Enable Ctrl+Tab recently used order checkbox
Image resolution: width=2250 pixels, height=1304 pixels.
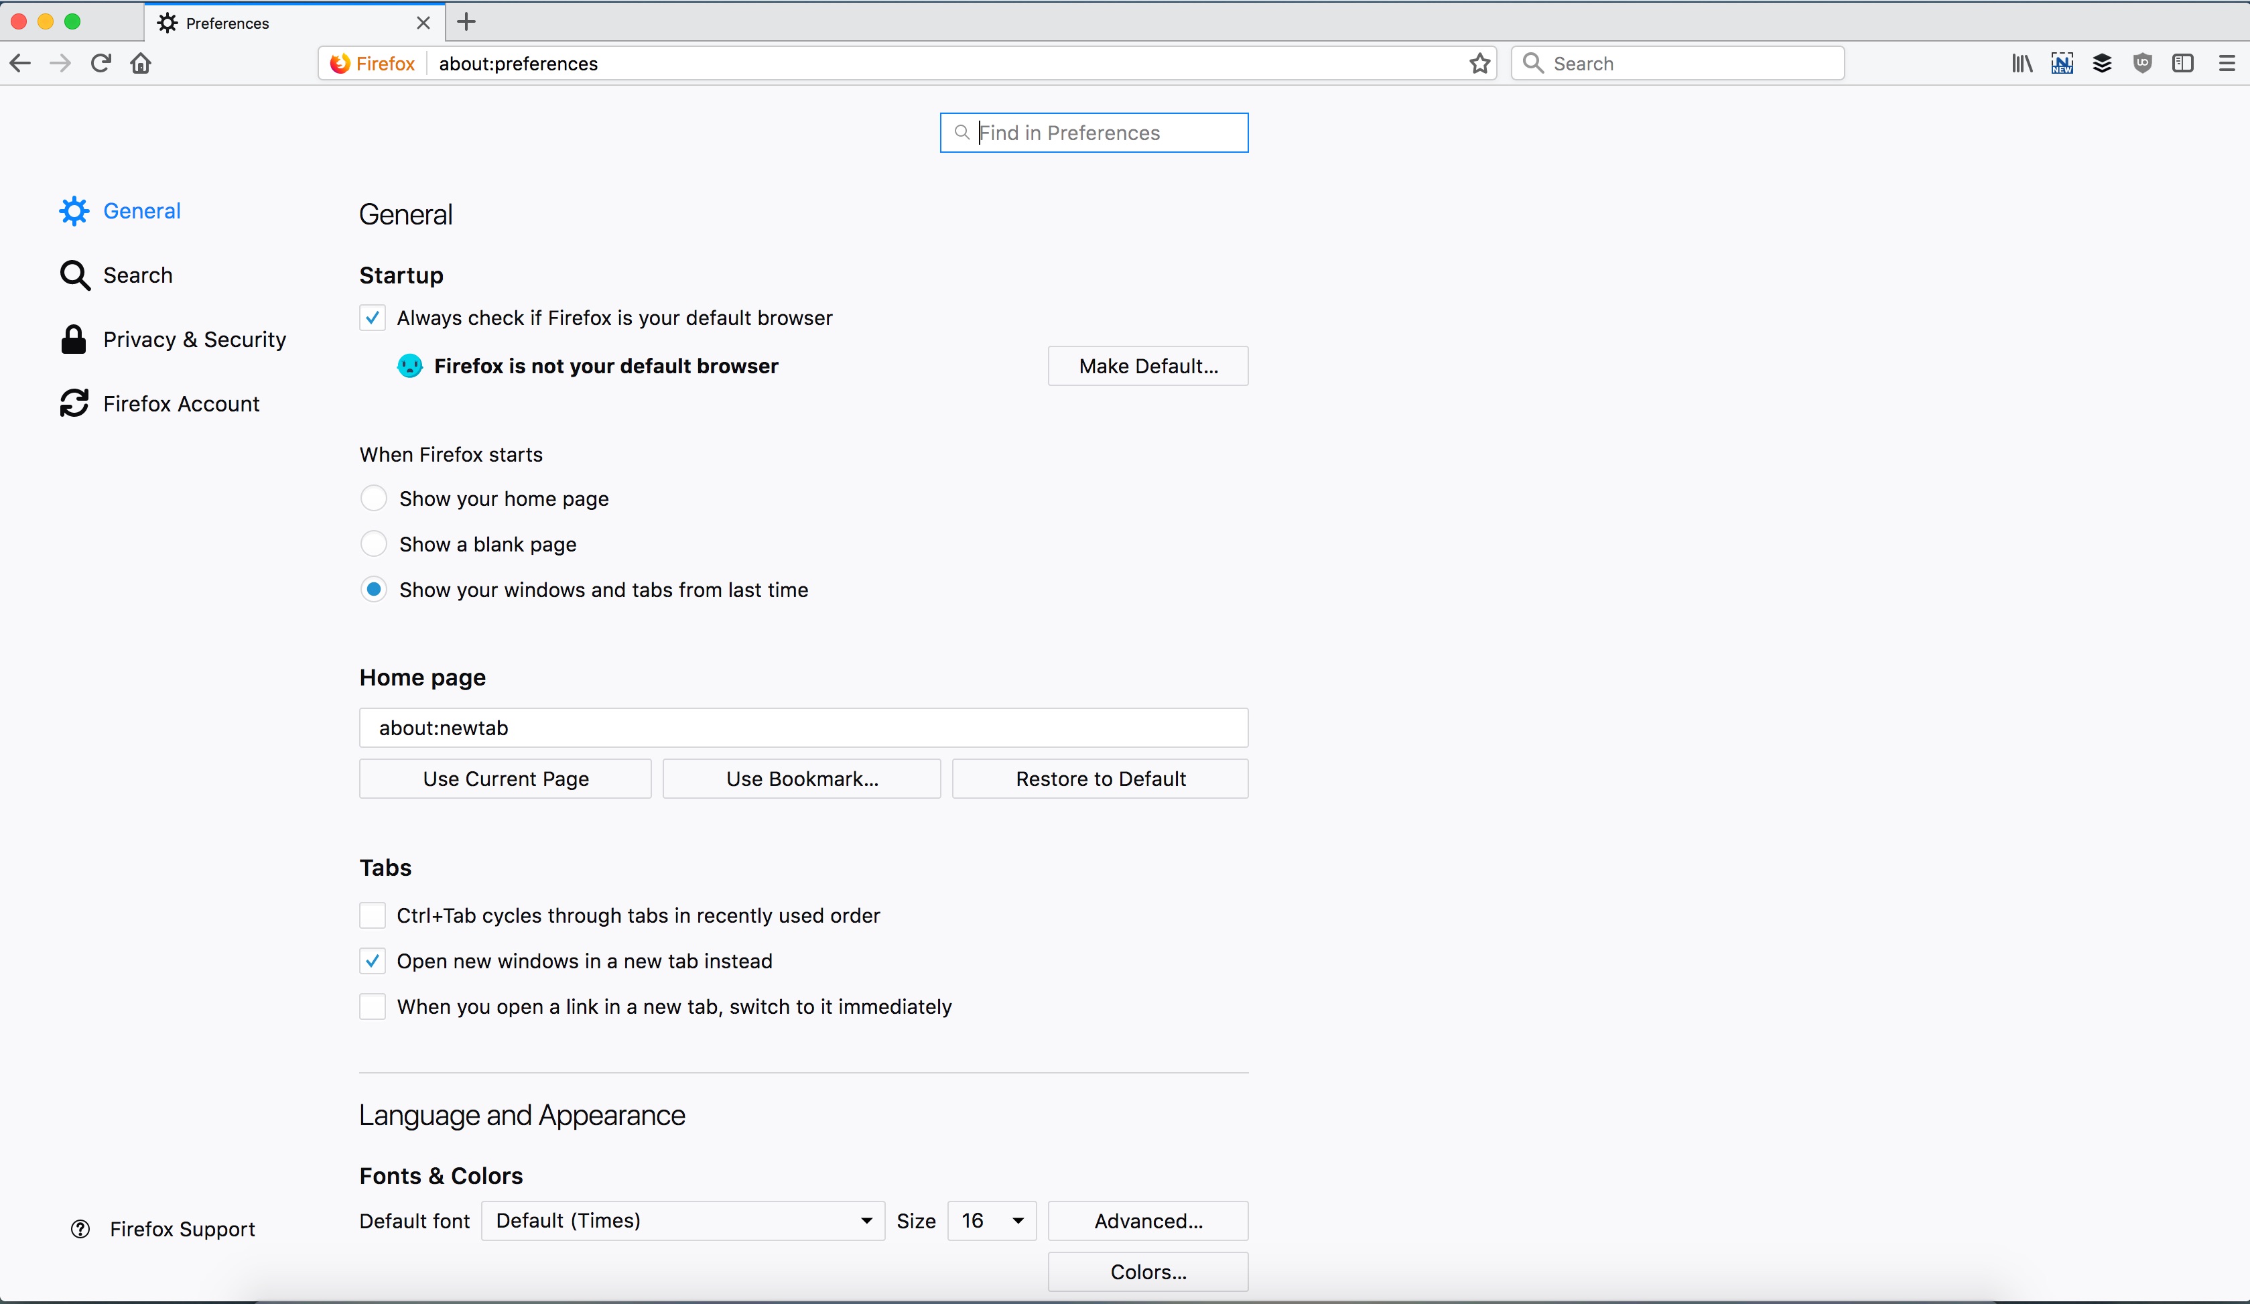[373, 915]
